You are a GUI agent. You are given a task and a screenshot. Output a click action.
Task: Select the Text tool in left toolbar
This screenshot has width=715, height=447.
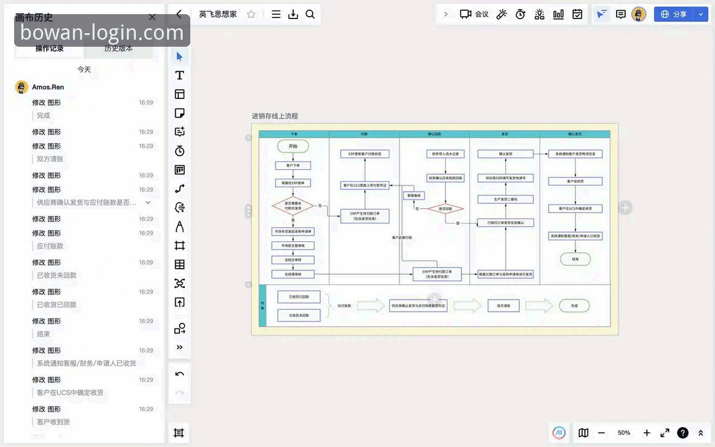[179, 75]
